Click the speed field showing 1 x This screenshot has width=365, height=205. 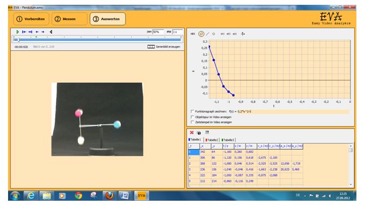[x=177, y=32]
